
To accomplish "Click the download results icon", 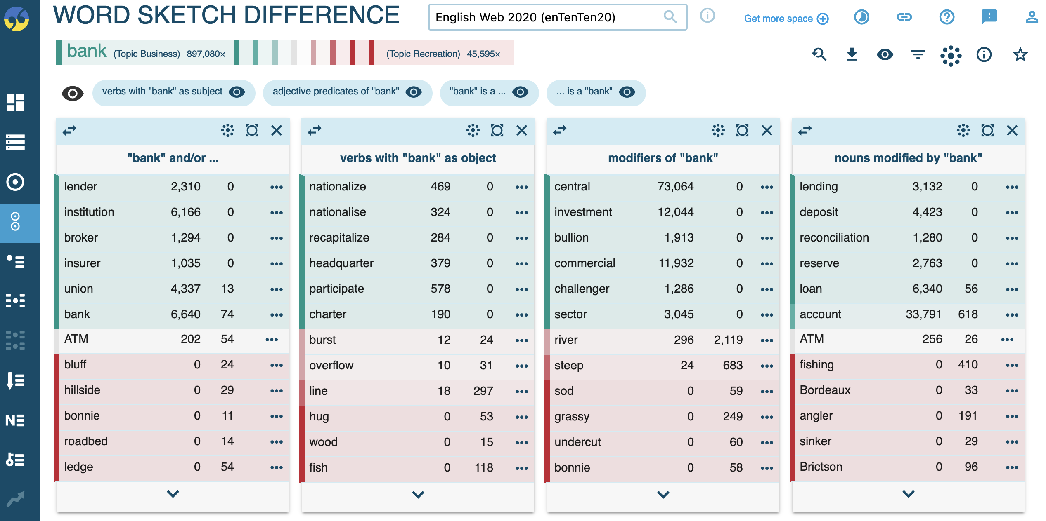I will (852, 54).
